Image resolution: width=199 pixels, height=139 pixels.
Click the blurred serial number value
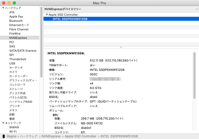(x=105, y=79)
